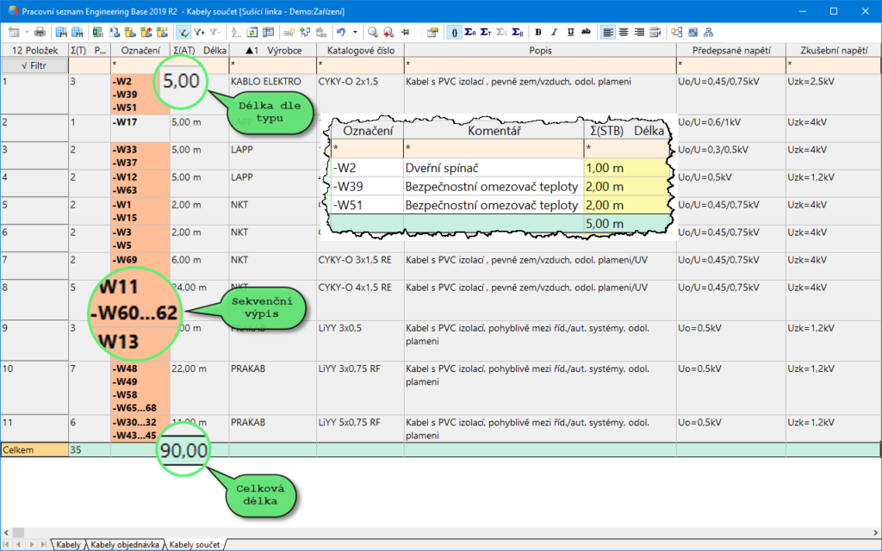This screenshot has width=882, height=551.
Task: Expand the dropdown next to the first toolbar icon
Action: (x=26, y=32)
